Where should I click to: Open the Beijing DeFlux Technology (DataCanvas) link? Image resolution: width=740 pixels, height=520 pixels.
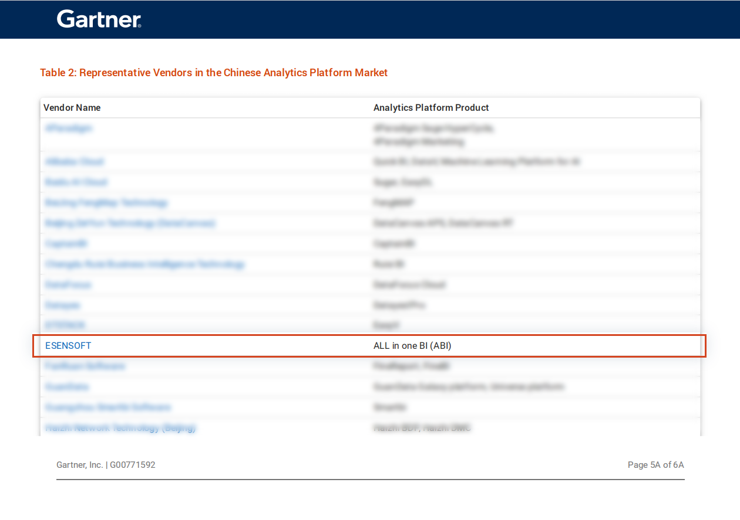pos(130,223)
